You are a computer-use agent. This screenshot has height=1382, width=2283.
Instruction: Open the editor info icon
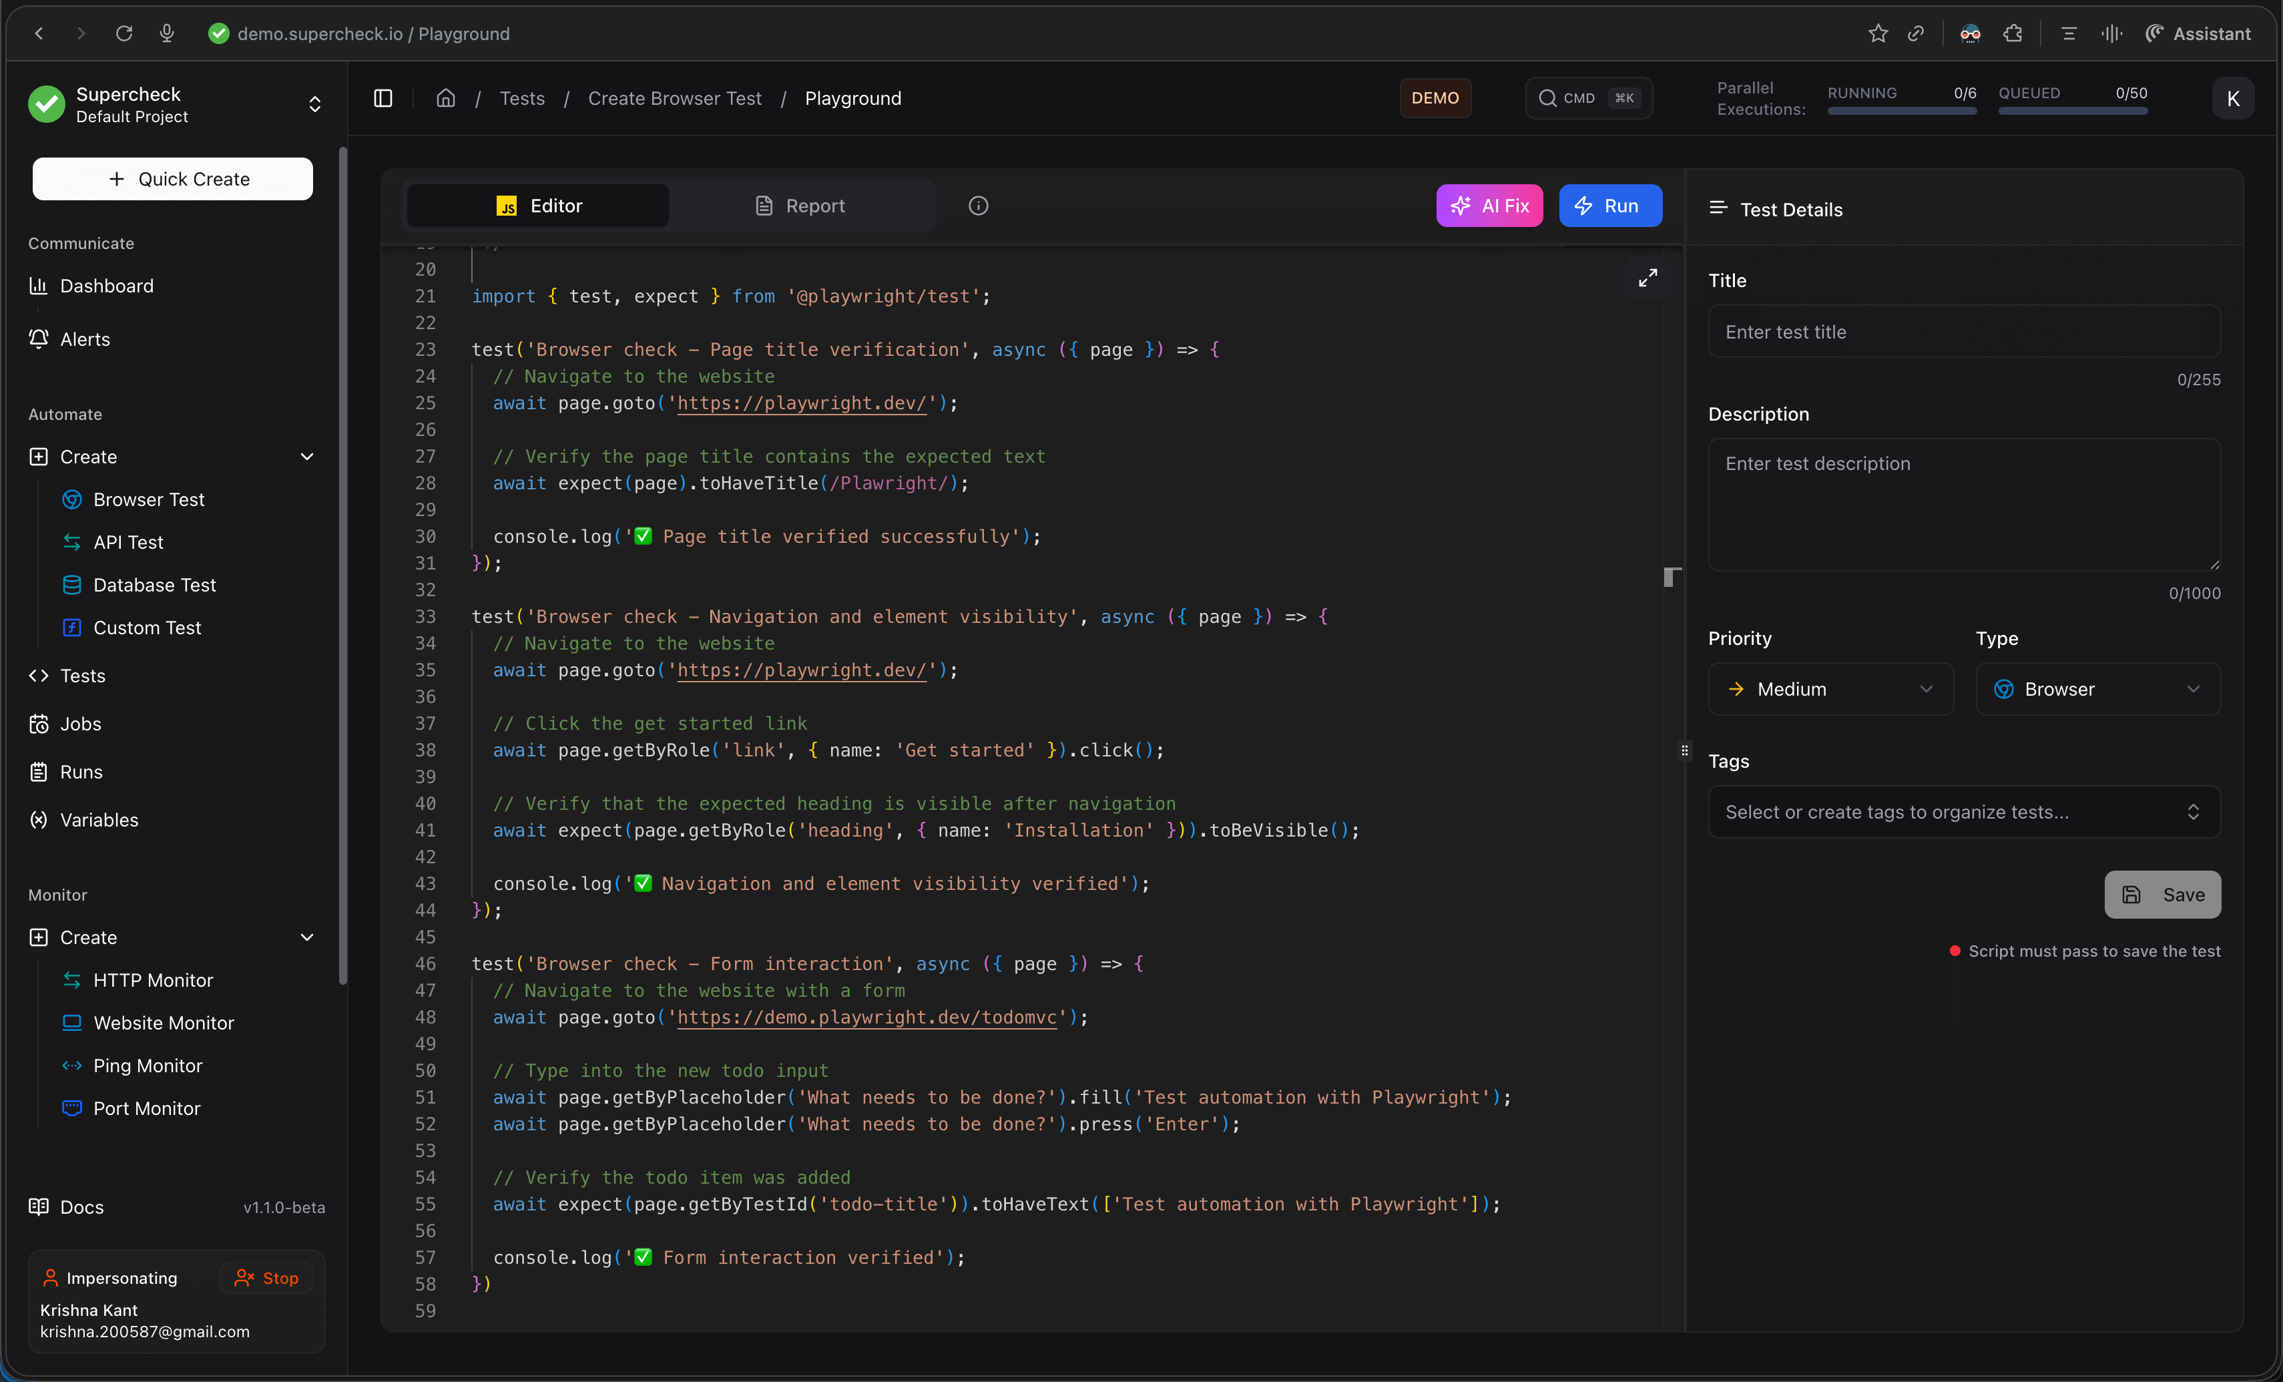point(977,206)
